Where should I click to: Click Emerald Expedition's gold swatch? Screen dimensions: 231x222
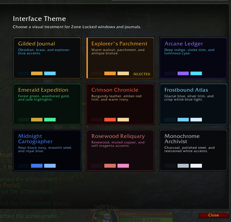[x=37, y=119]
